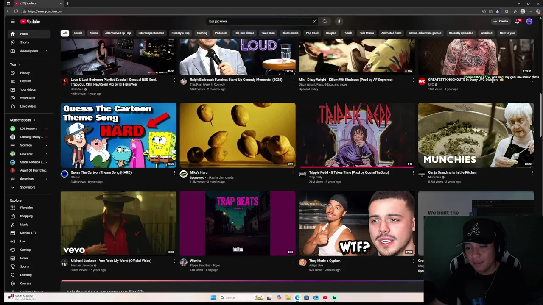The width and height of the screenshot is (543, 305).
Task: Expand the Subscriptions section heading
Action: pos(23,120)
